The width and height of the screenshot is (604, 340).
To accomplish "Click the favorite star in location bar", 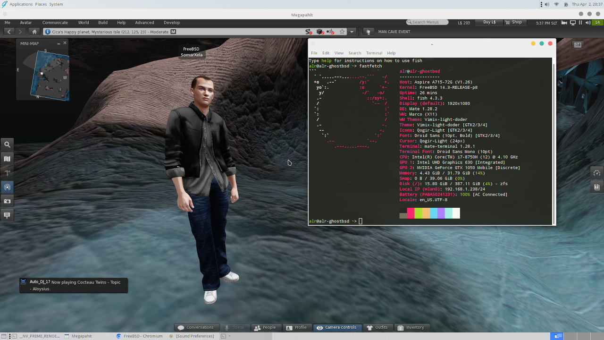I will coord(342,32).
